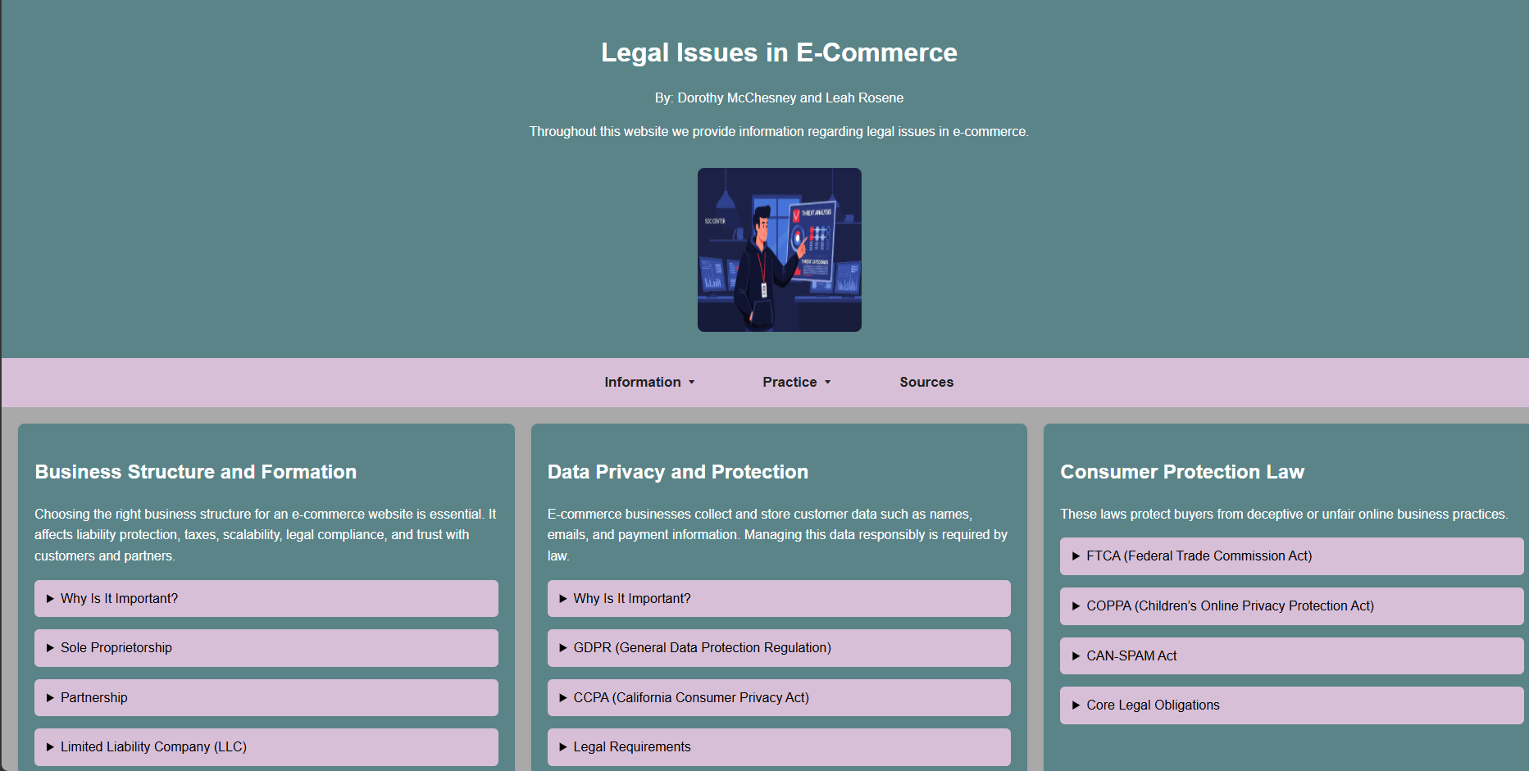The width and height of the screenshot is (1529, 771).
Task: Click the 'Business Structure and Formation' heading
Action: [196, 472]
